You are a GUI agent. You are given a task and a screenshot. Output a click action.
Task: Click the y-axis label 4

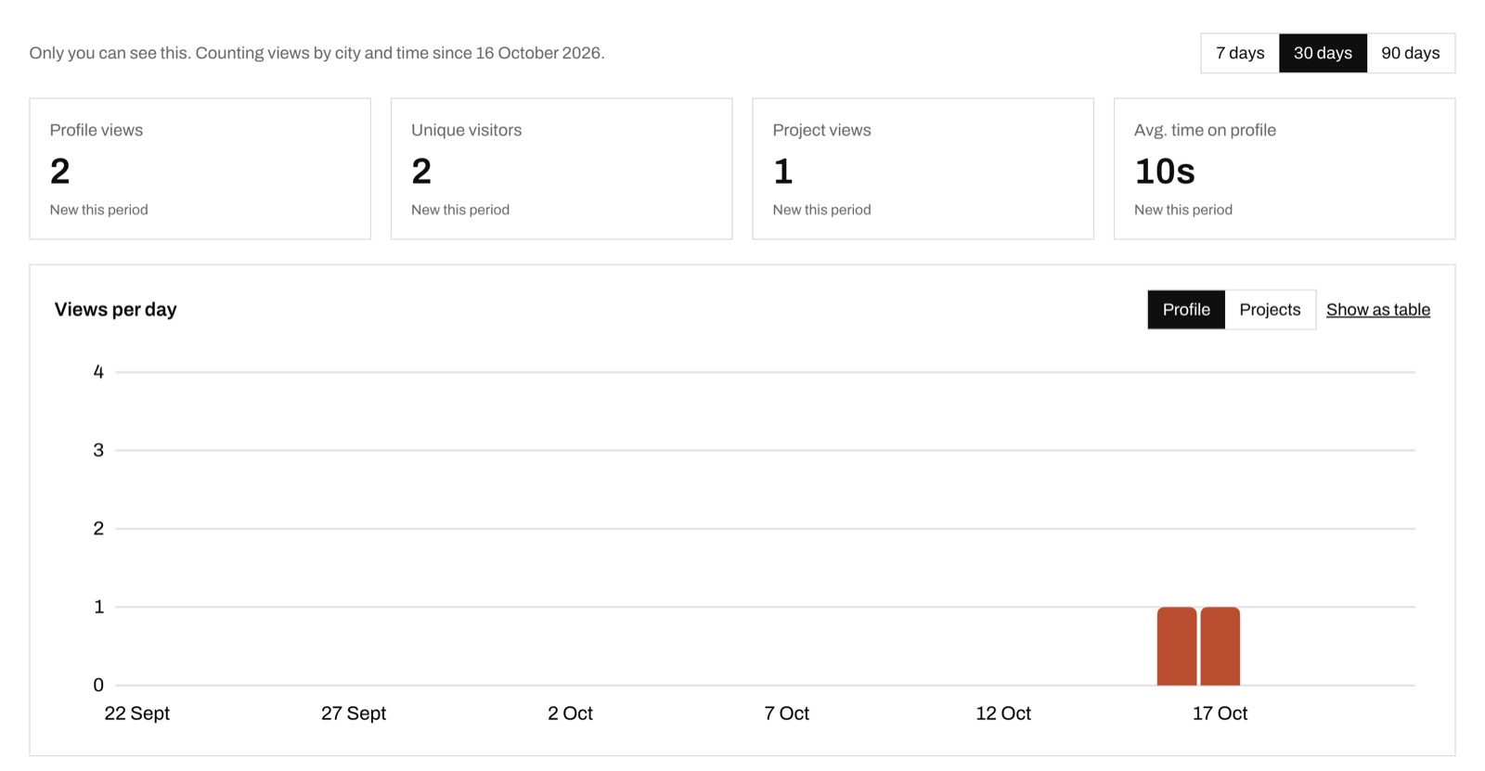[x=98, y=372]
